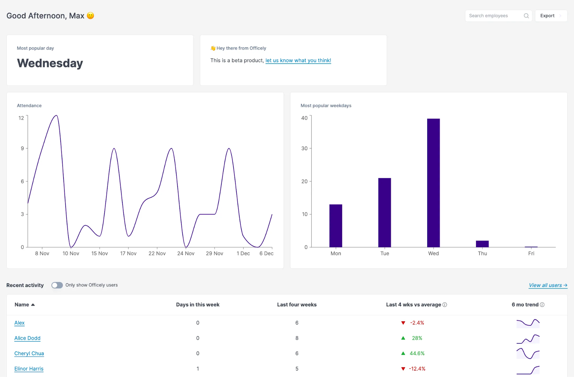Click the Tuesday bar in weekdays chart

click(385, 212)
